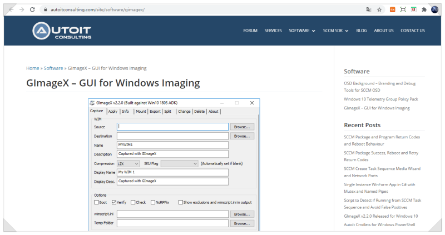Enable the Boot checkbox
Viewport: 445px width, 235px height.
(x=96, y=202)
